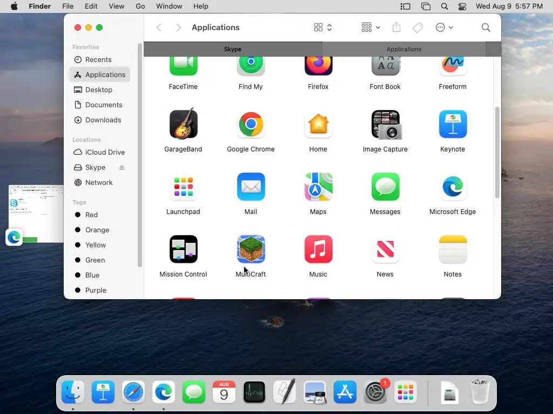Click the Edit Tags toolbar icon
The height and width of the screenshot is (414, 553).
417,27
